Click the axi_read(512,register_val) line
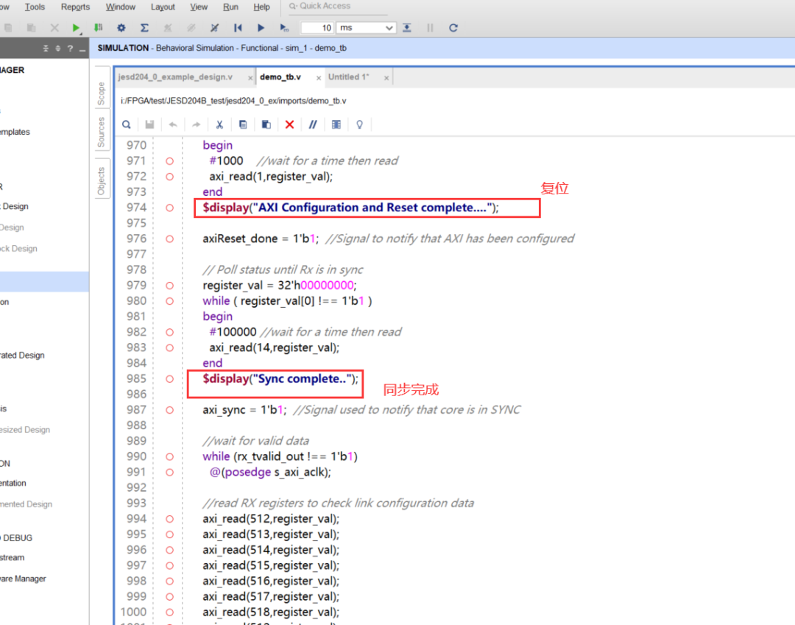The width and height of the screenshot is (795, 625). click(x=271, y=519)
